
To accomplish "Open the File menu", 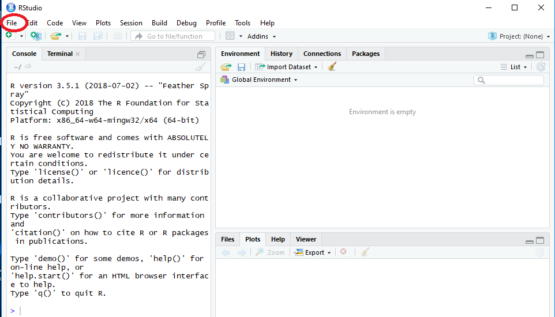I will click(x=12, y=23).
